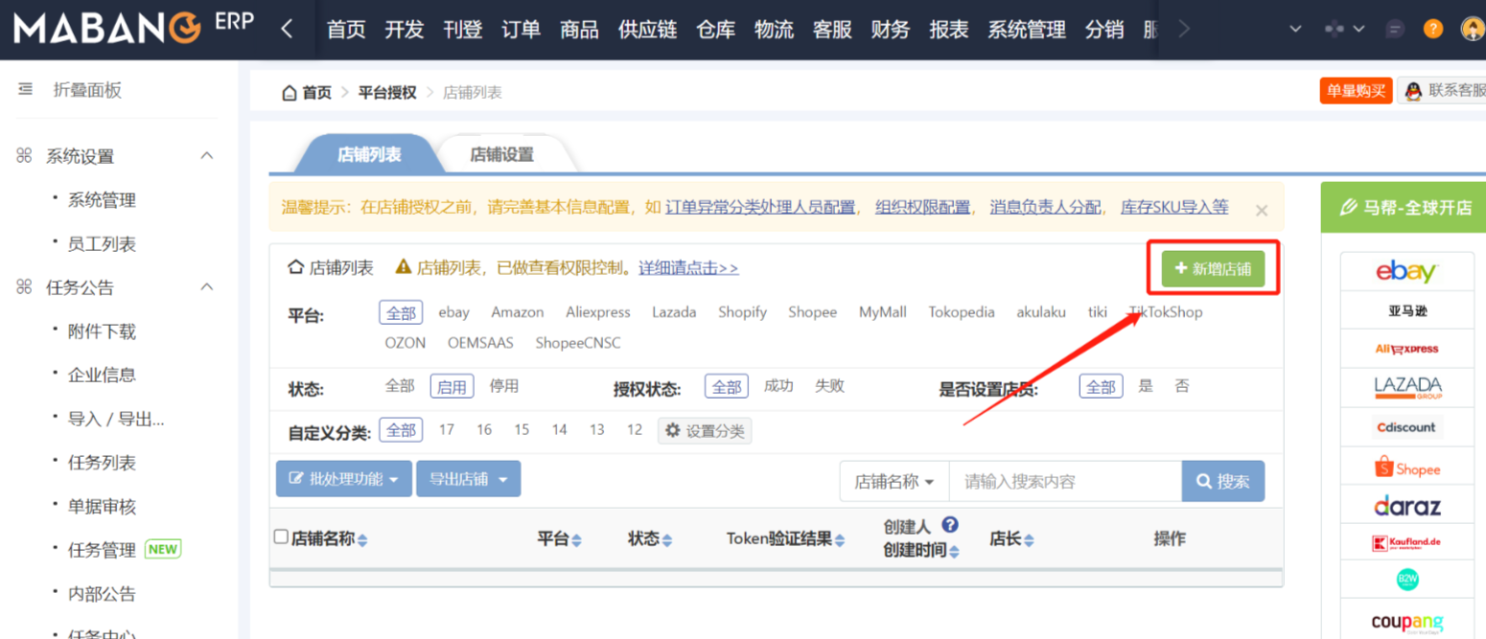Expand the 导出店铺 dropdown
The image size is (1486, 639).
[x=468, y=479]
